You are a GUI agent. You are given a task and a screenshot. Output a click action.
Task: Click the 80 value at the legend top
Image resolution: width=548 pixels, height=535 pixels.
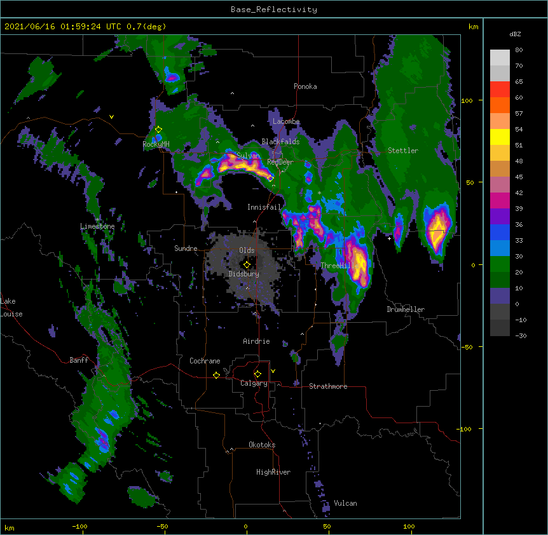point(519,50)
